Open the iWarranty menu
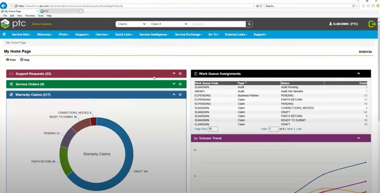Screen dimensions: 380x193 coord(45,34)
